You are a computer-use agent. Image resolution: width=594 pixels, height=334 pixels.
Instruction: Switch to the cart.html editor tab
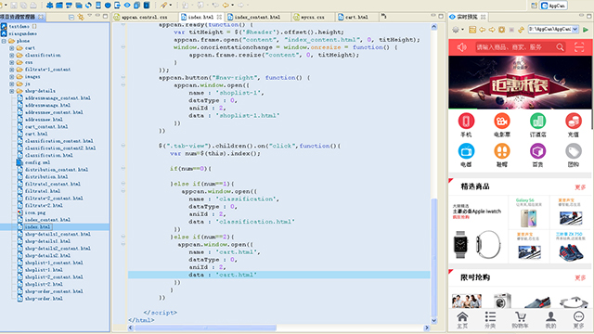[356, 17]
